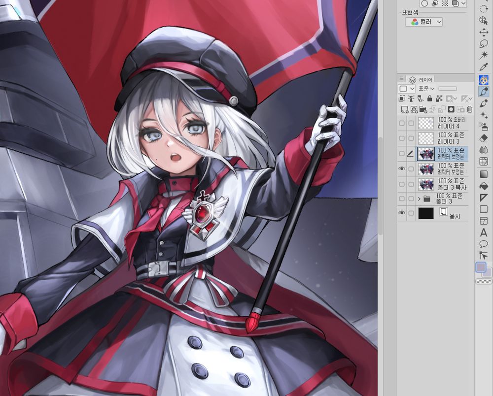Select the Rotate view tool
This screenshot has width=493, height=396.
[484, 9]
